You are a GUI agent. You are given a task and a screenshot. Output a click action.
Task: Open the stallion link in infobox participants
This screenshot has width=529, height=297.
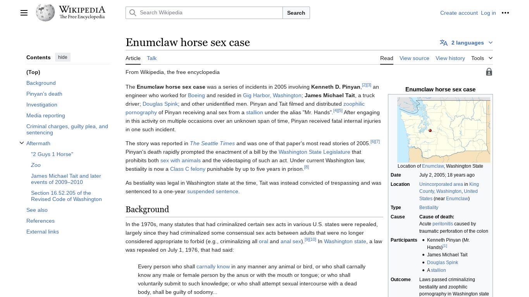438,270
